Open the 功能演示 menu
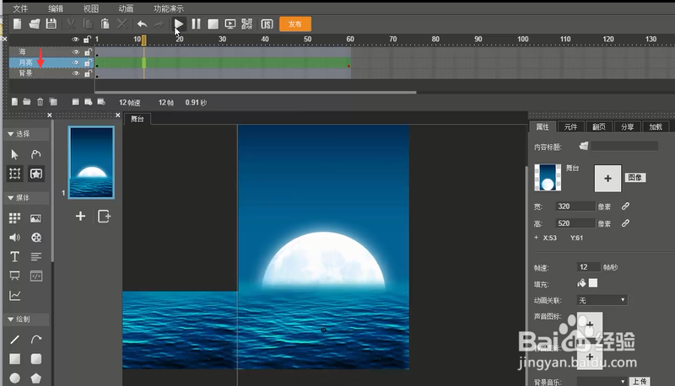This screenshot has width=675, height=386. tap(169, 8)
